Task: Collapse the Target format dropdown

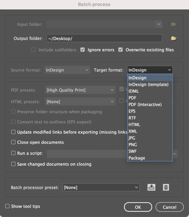Action: (x=150, y=70)
